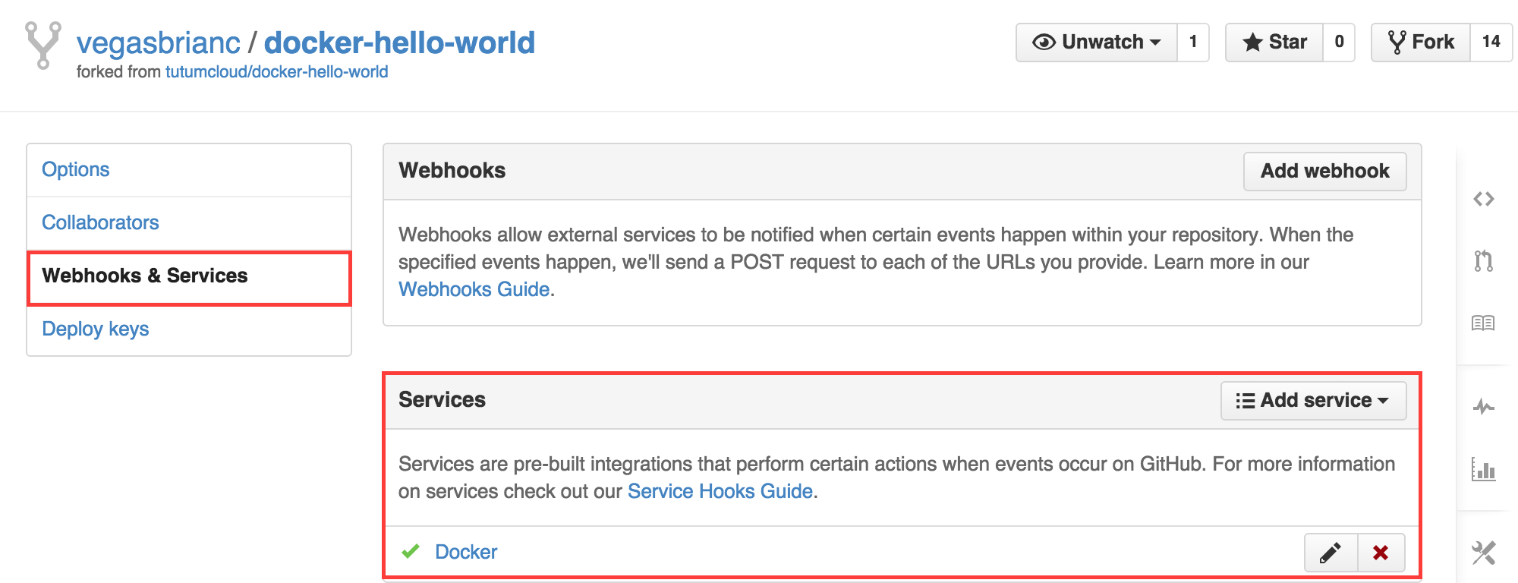The image size is (1518, 583).
Task: Open the Unwatch dropdown
Action: 1097,42
